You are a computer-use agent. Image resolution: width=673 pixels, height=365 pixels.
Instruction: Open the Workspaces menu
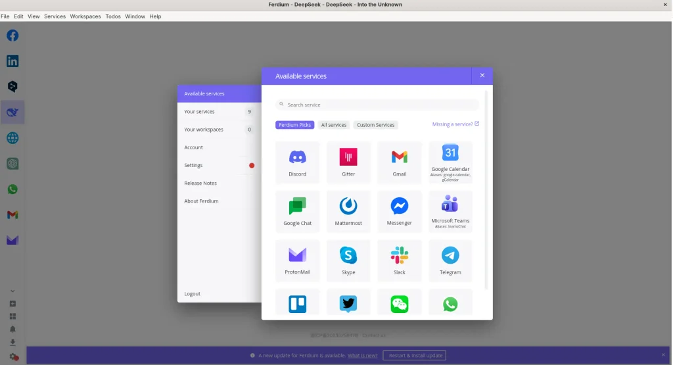pos(85,16)
